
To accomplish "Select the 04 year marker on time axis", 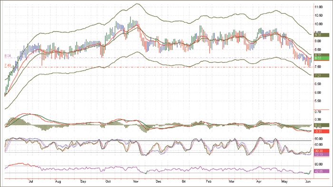I will pyautogui.click(x=184, y=182).
